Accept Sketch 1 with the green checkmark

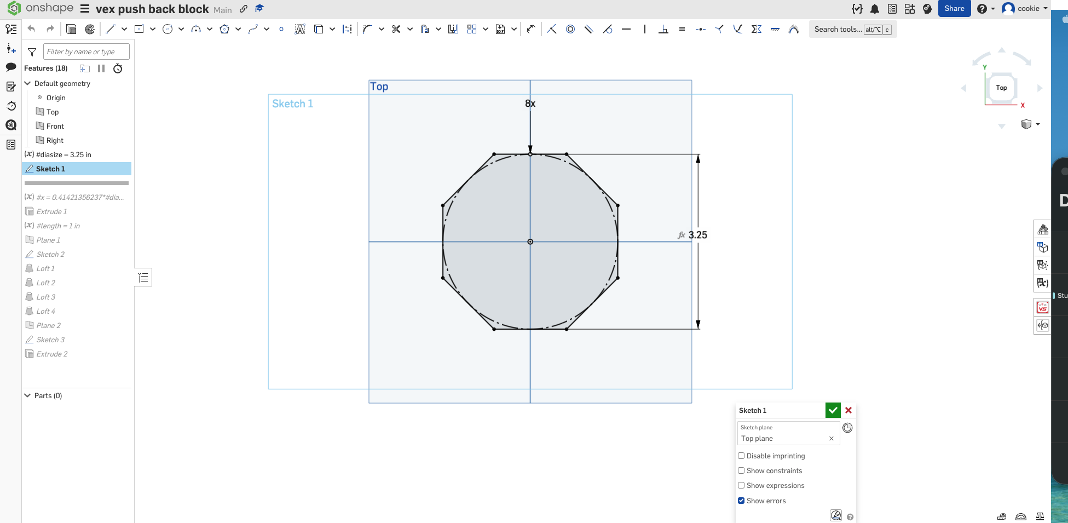pos(833,410)
